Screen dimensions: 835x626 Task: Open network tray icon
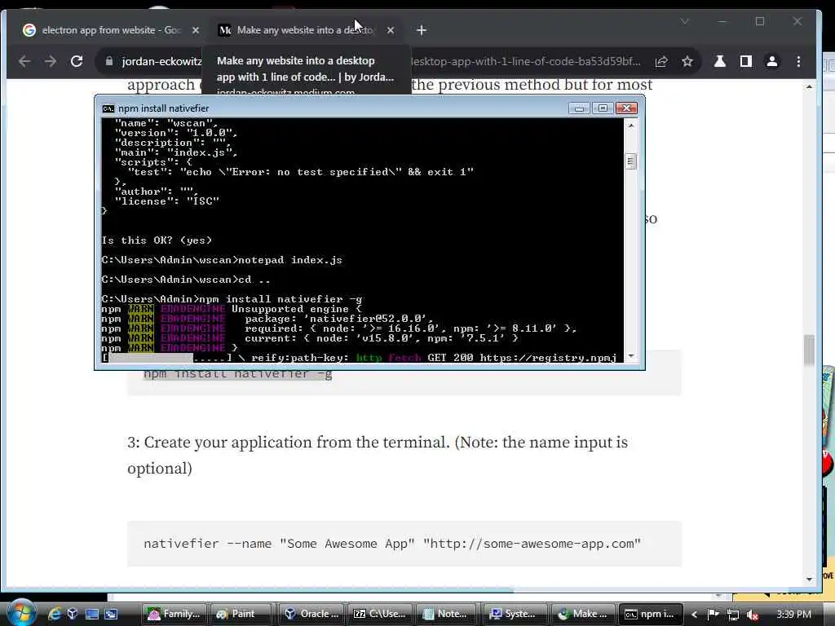tap(733, 615)
